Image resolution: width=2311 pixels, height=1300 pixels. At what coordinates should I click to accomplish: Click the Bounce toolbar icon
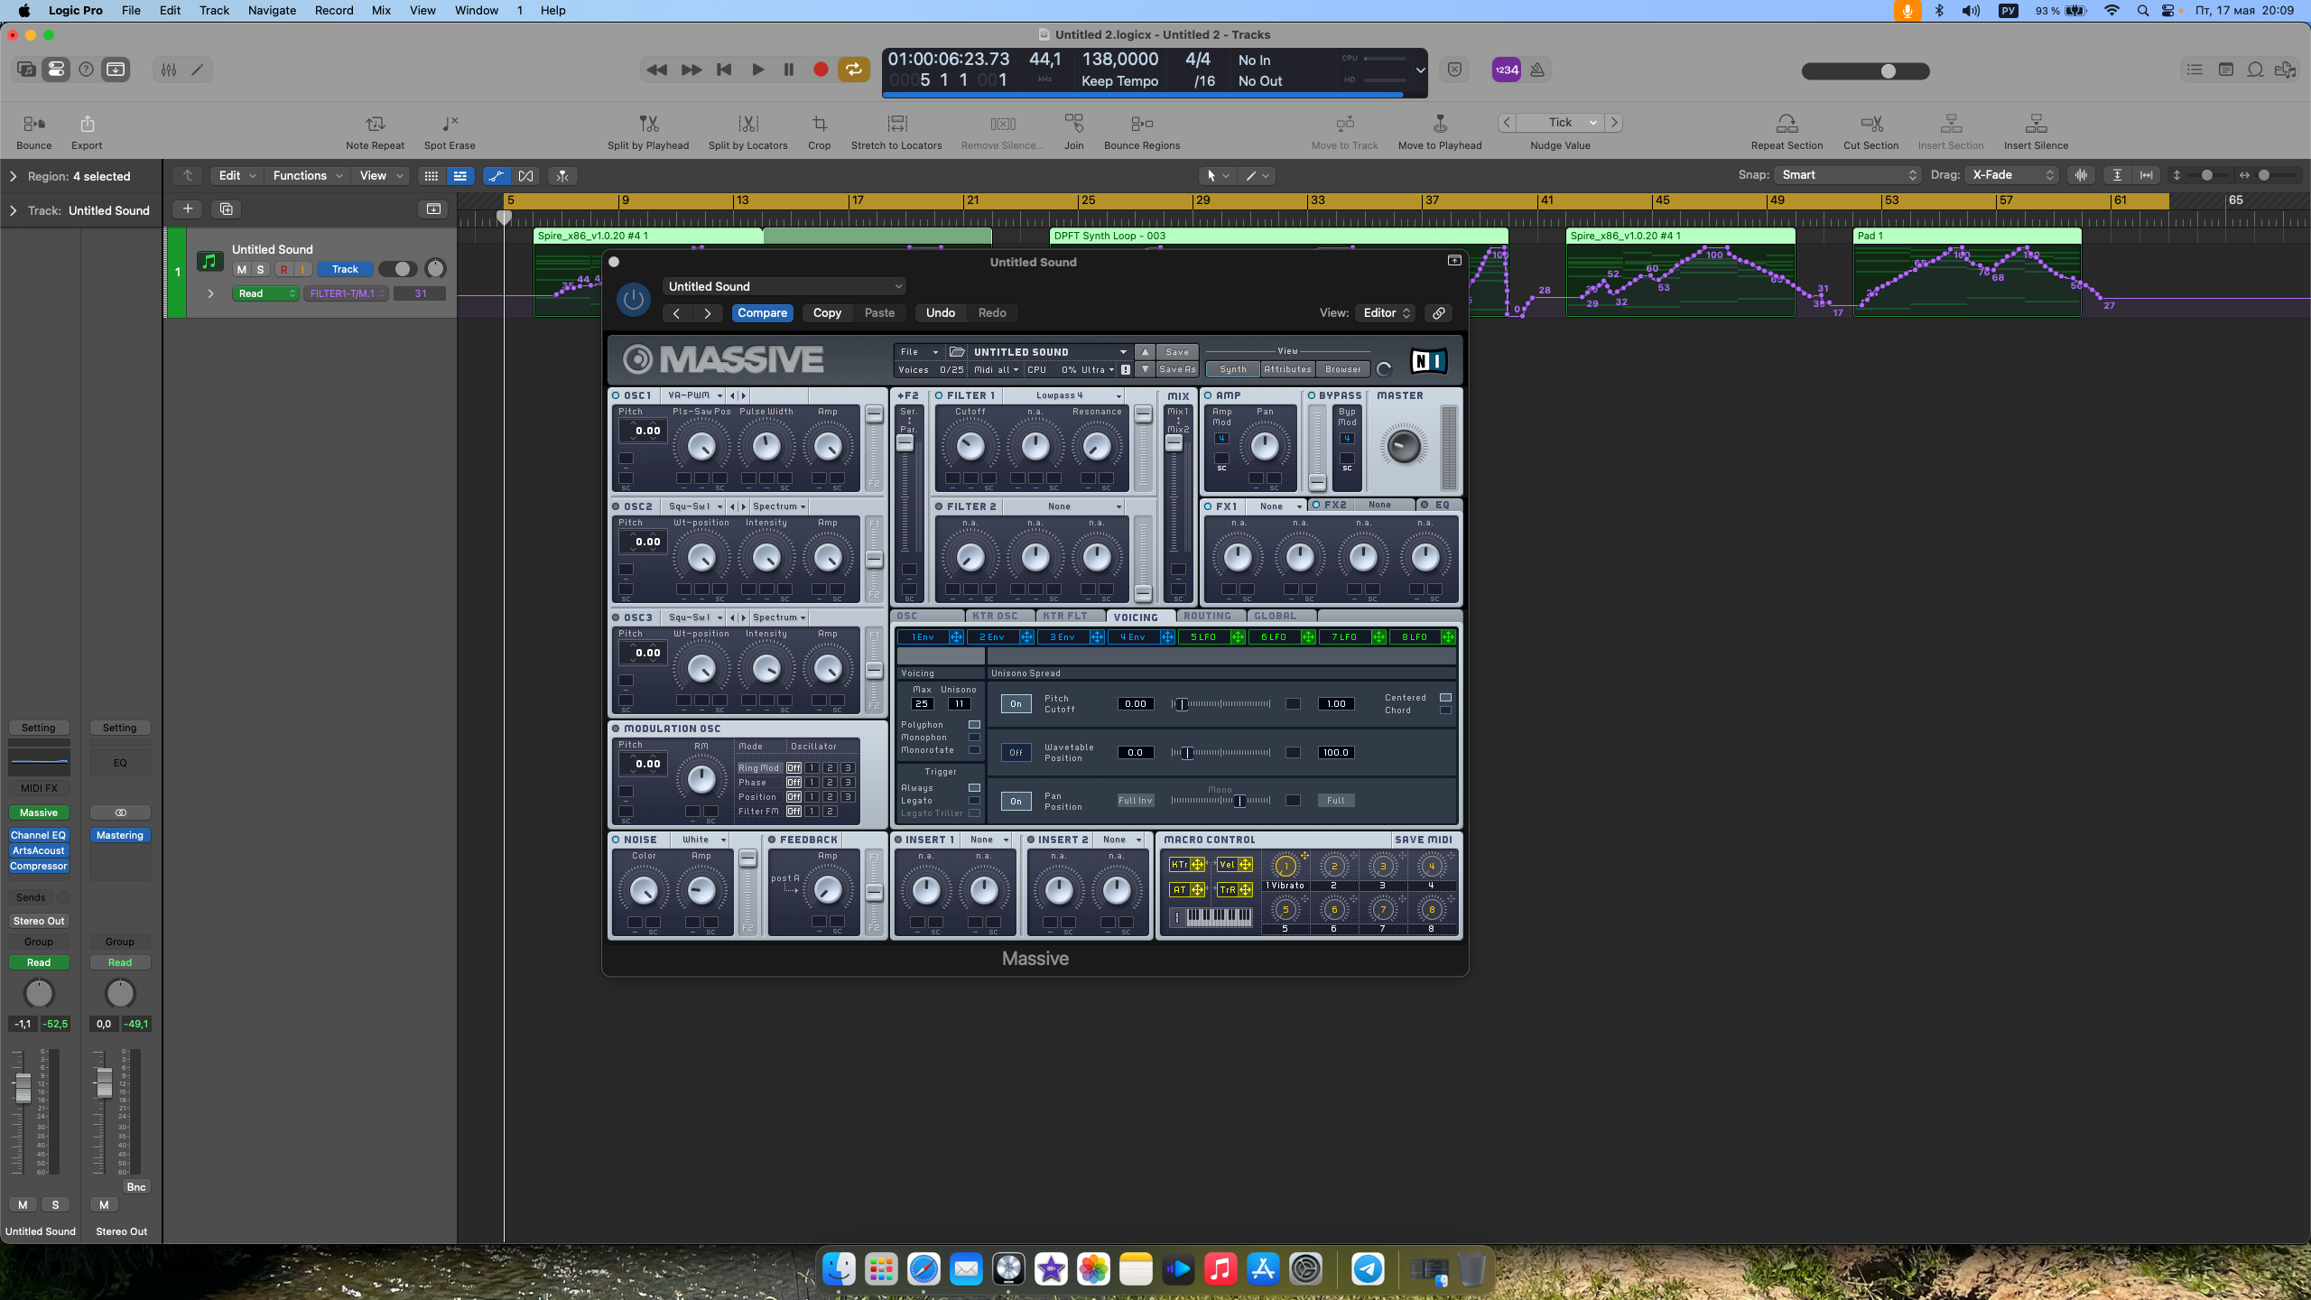coord(33,124)
